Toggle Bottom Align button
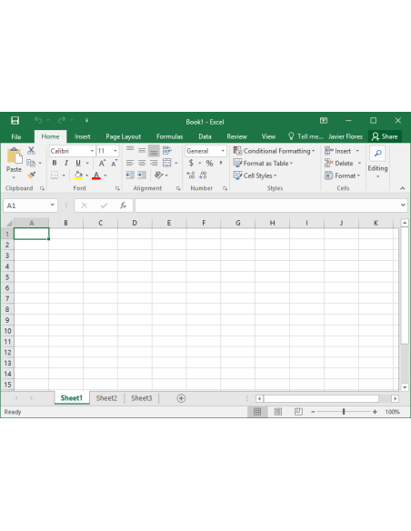Viewport: 411px width, 531px height. coord(154,151)
